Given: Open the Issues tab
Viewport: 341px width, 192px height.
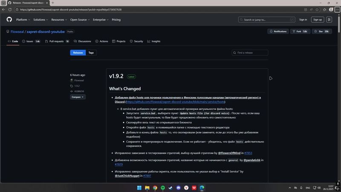Looking at the screenshot, I should (31, 41).
